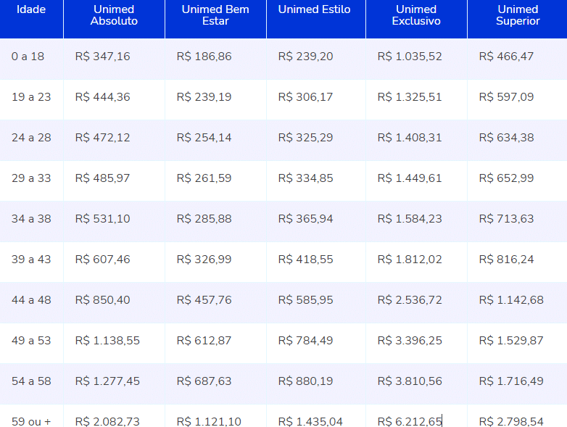
Task: Click the age range 49 a 53
Action: click(x=31, y=341)
